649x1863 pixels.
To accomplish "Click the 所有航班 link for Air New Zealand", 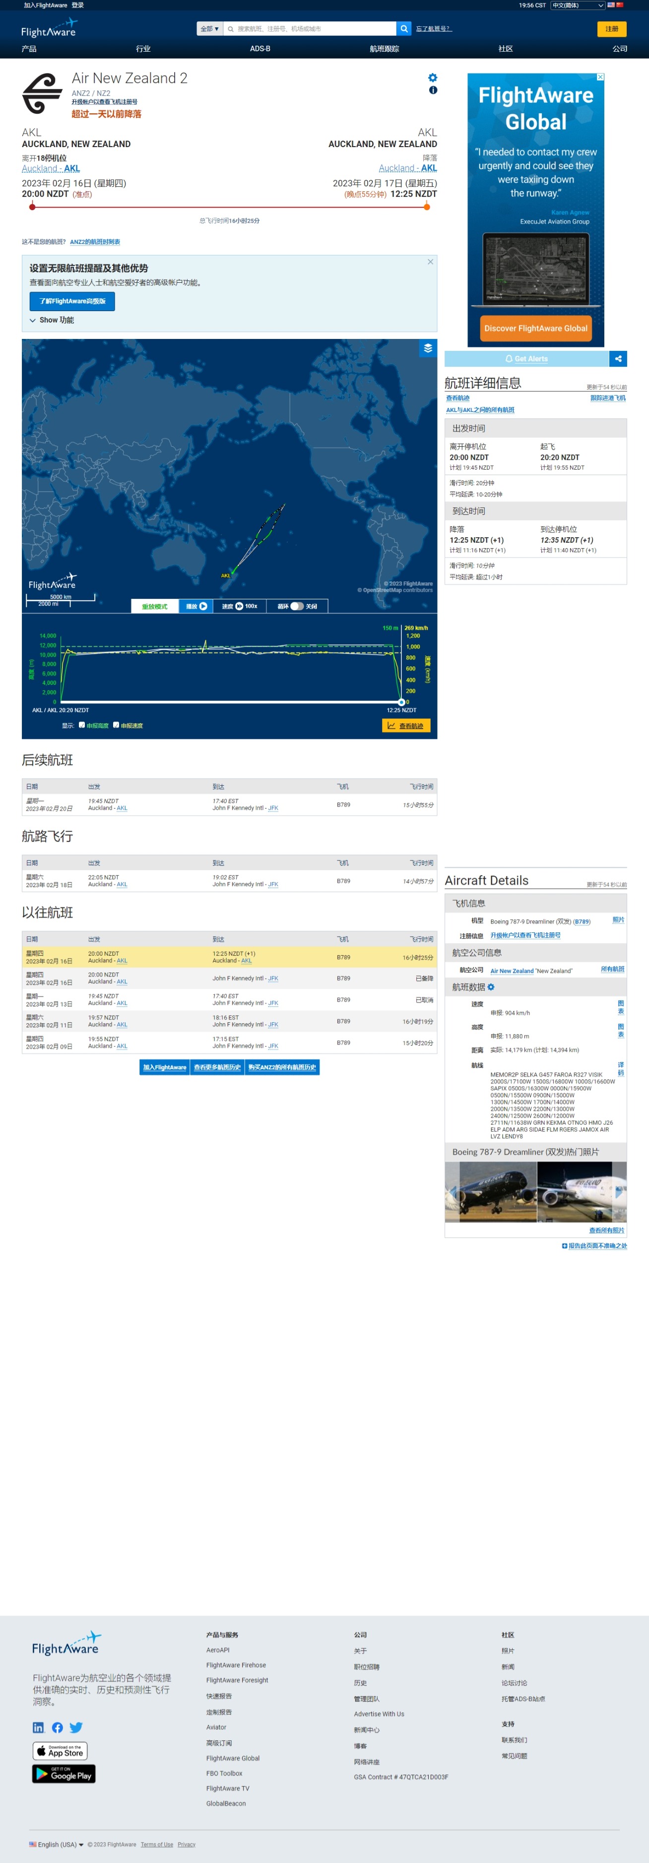I will (613, 969).
